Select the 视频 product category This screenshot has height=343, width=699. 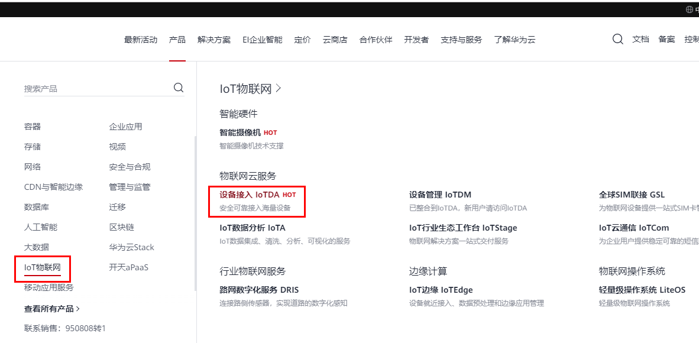coord(117,147)
